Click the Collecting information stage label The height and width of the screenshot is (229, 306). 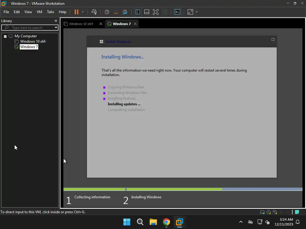tap(92, 197)
